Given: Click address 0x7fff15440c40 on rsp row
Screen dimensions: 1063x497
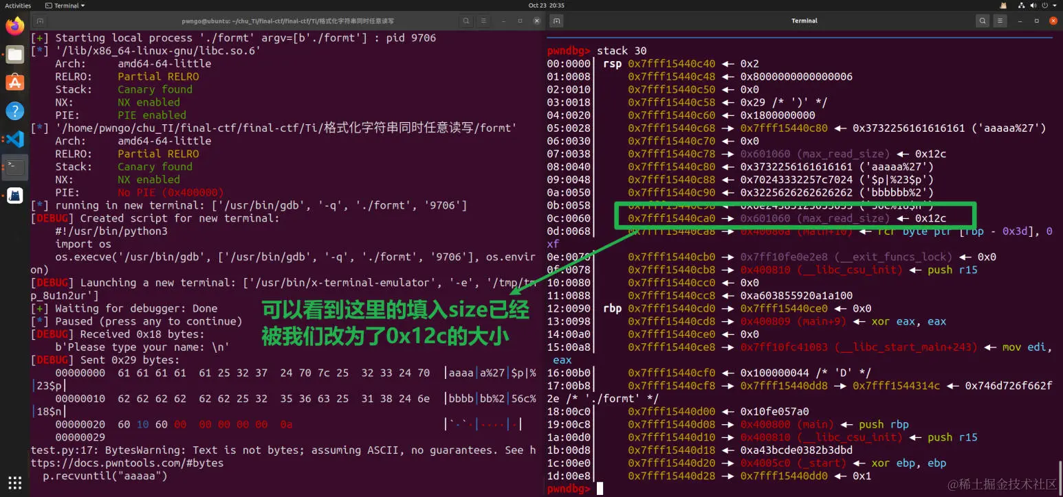Looking at the screenshot, I should [672, 64].
